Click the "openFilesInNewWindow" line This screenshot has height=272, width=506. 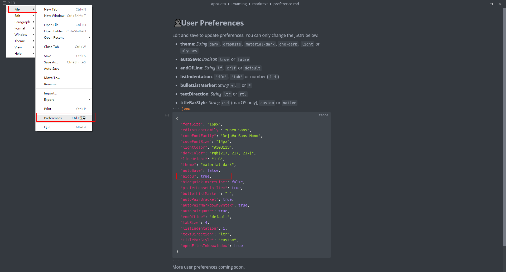(x=211, y=246)
